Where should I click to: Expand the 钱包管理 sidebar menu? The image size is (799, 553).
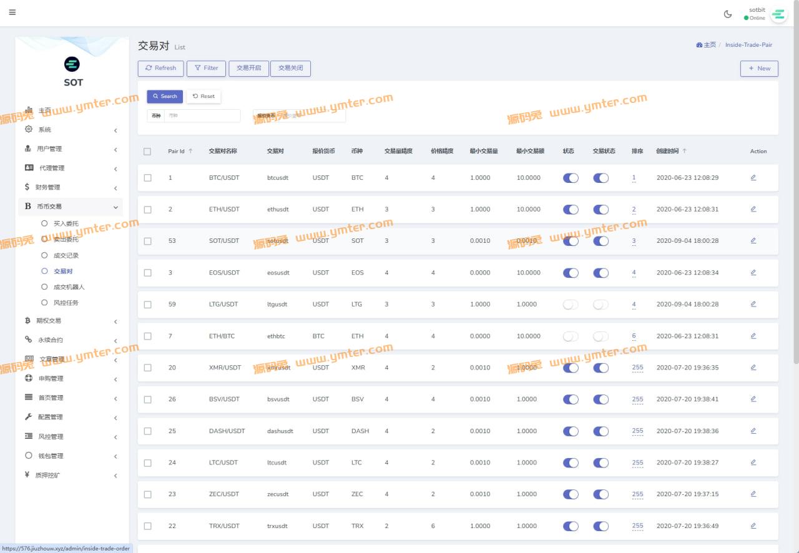click(71, 456)
